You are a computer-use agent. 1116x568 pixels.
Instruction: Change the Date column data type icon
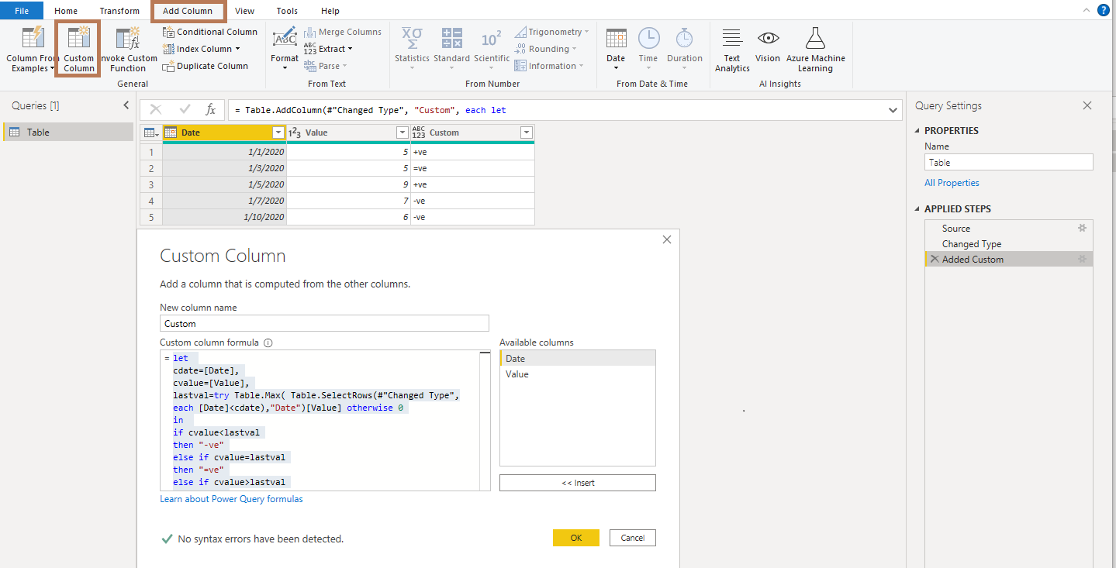(x=171, y=133)
